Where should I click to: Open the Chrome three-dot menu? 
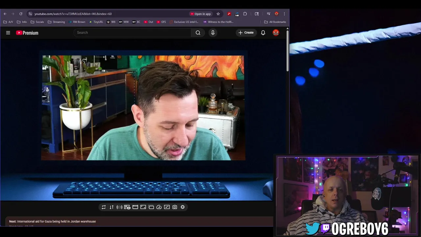(284, 14)
